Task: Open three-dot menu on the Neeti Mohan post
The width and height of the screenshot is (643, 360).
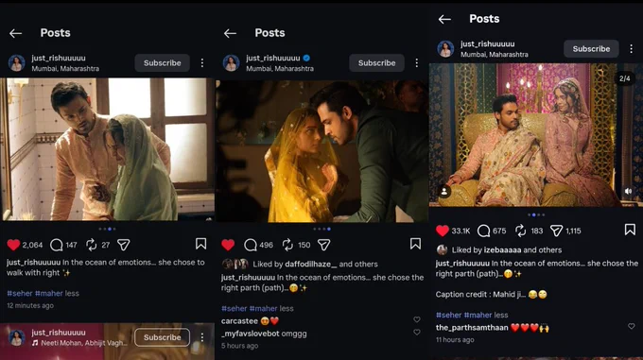Action: [x=202, y=337]
